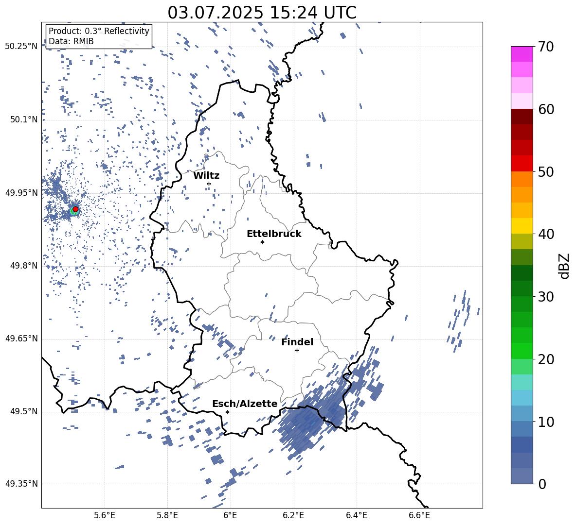Click the yellow colorbar segment above 40
The image size is (576, 525).
(522, 226)
